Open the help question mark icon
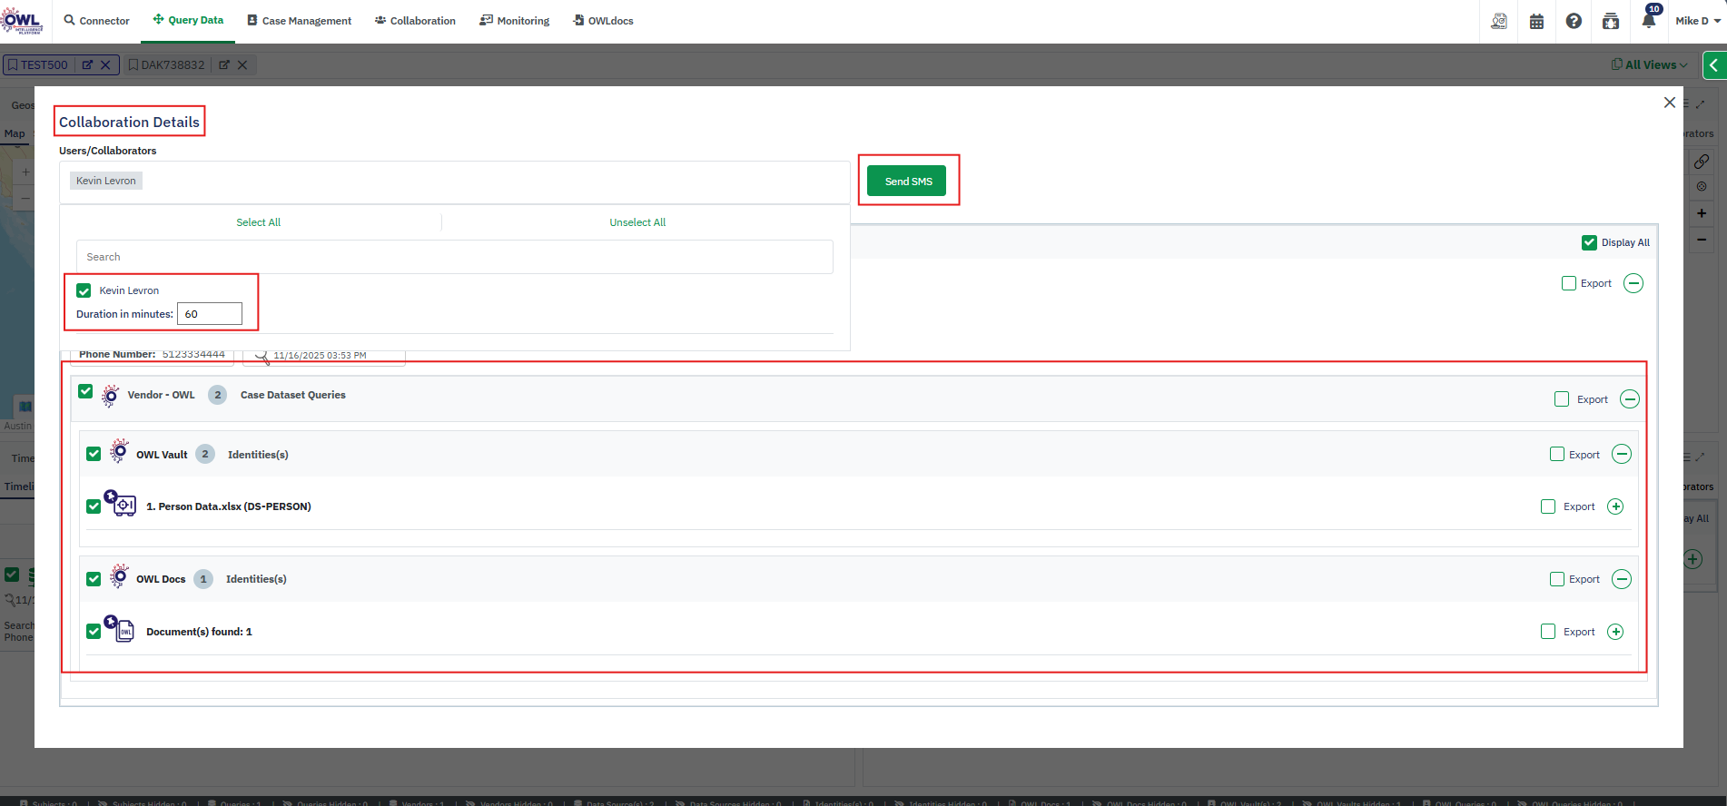Viewport: 1727px width, 806px height. (1574, 21)
